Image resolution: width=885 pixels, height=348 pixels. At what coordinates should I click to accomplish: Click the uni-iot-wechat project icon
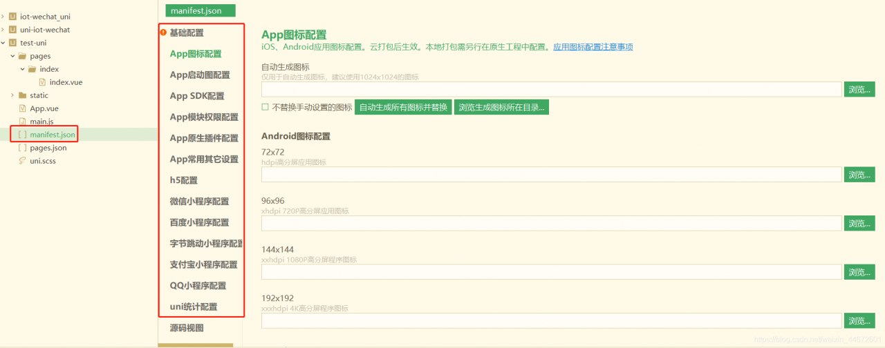click(12, 30)
